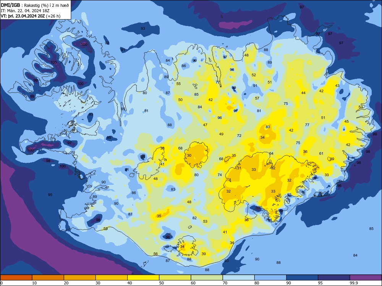Click the map value '45' in the east
This screenshot has width=382, height=286.
coord(346,122)
